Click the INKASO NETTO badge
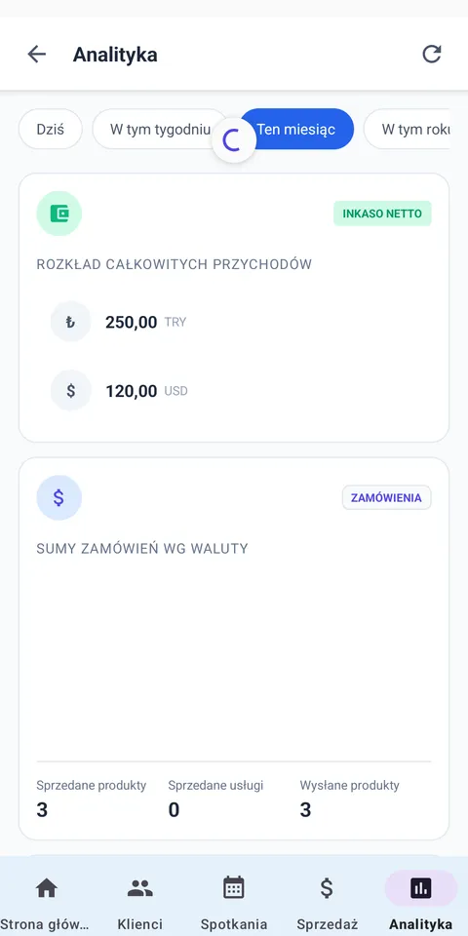 point(382,214)
